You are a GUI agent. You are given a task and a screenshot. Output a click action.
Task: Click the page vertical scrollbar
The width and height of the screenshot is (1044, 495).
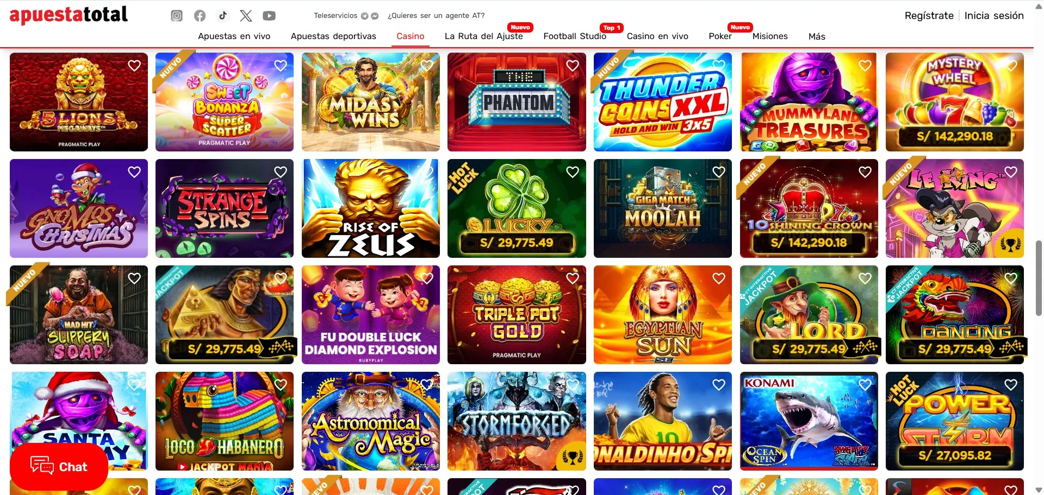point(1039,277)
